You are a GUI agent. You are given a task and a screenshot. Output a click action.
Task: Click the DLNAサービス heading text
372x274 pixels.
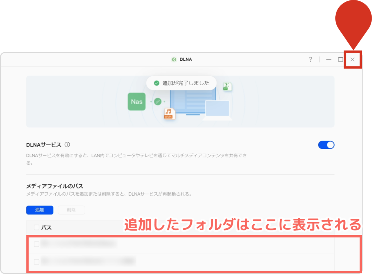click(x=44, y=145)
